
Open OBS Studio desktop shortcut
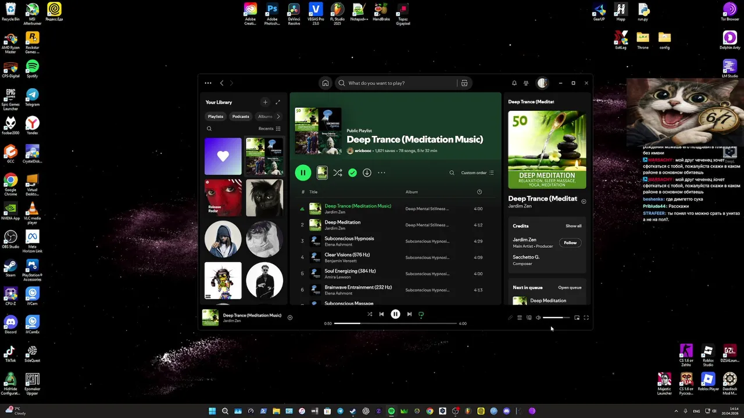10,239
